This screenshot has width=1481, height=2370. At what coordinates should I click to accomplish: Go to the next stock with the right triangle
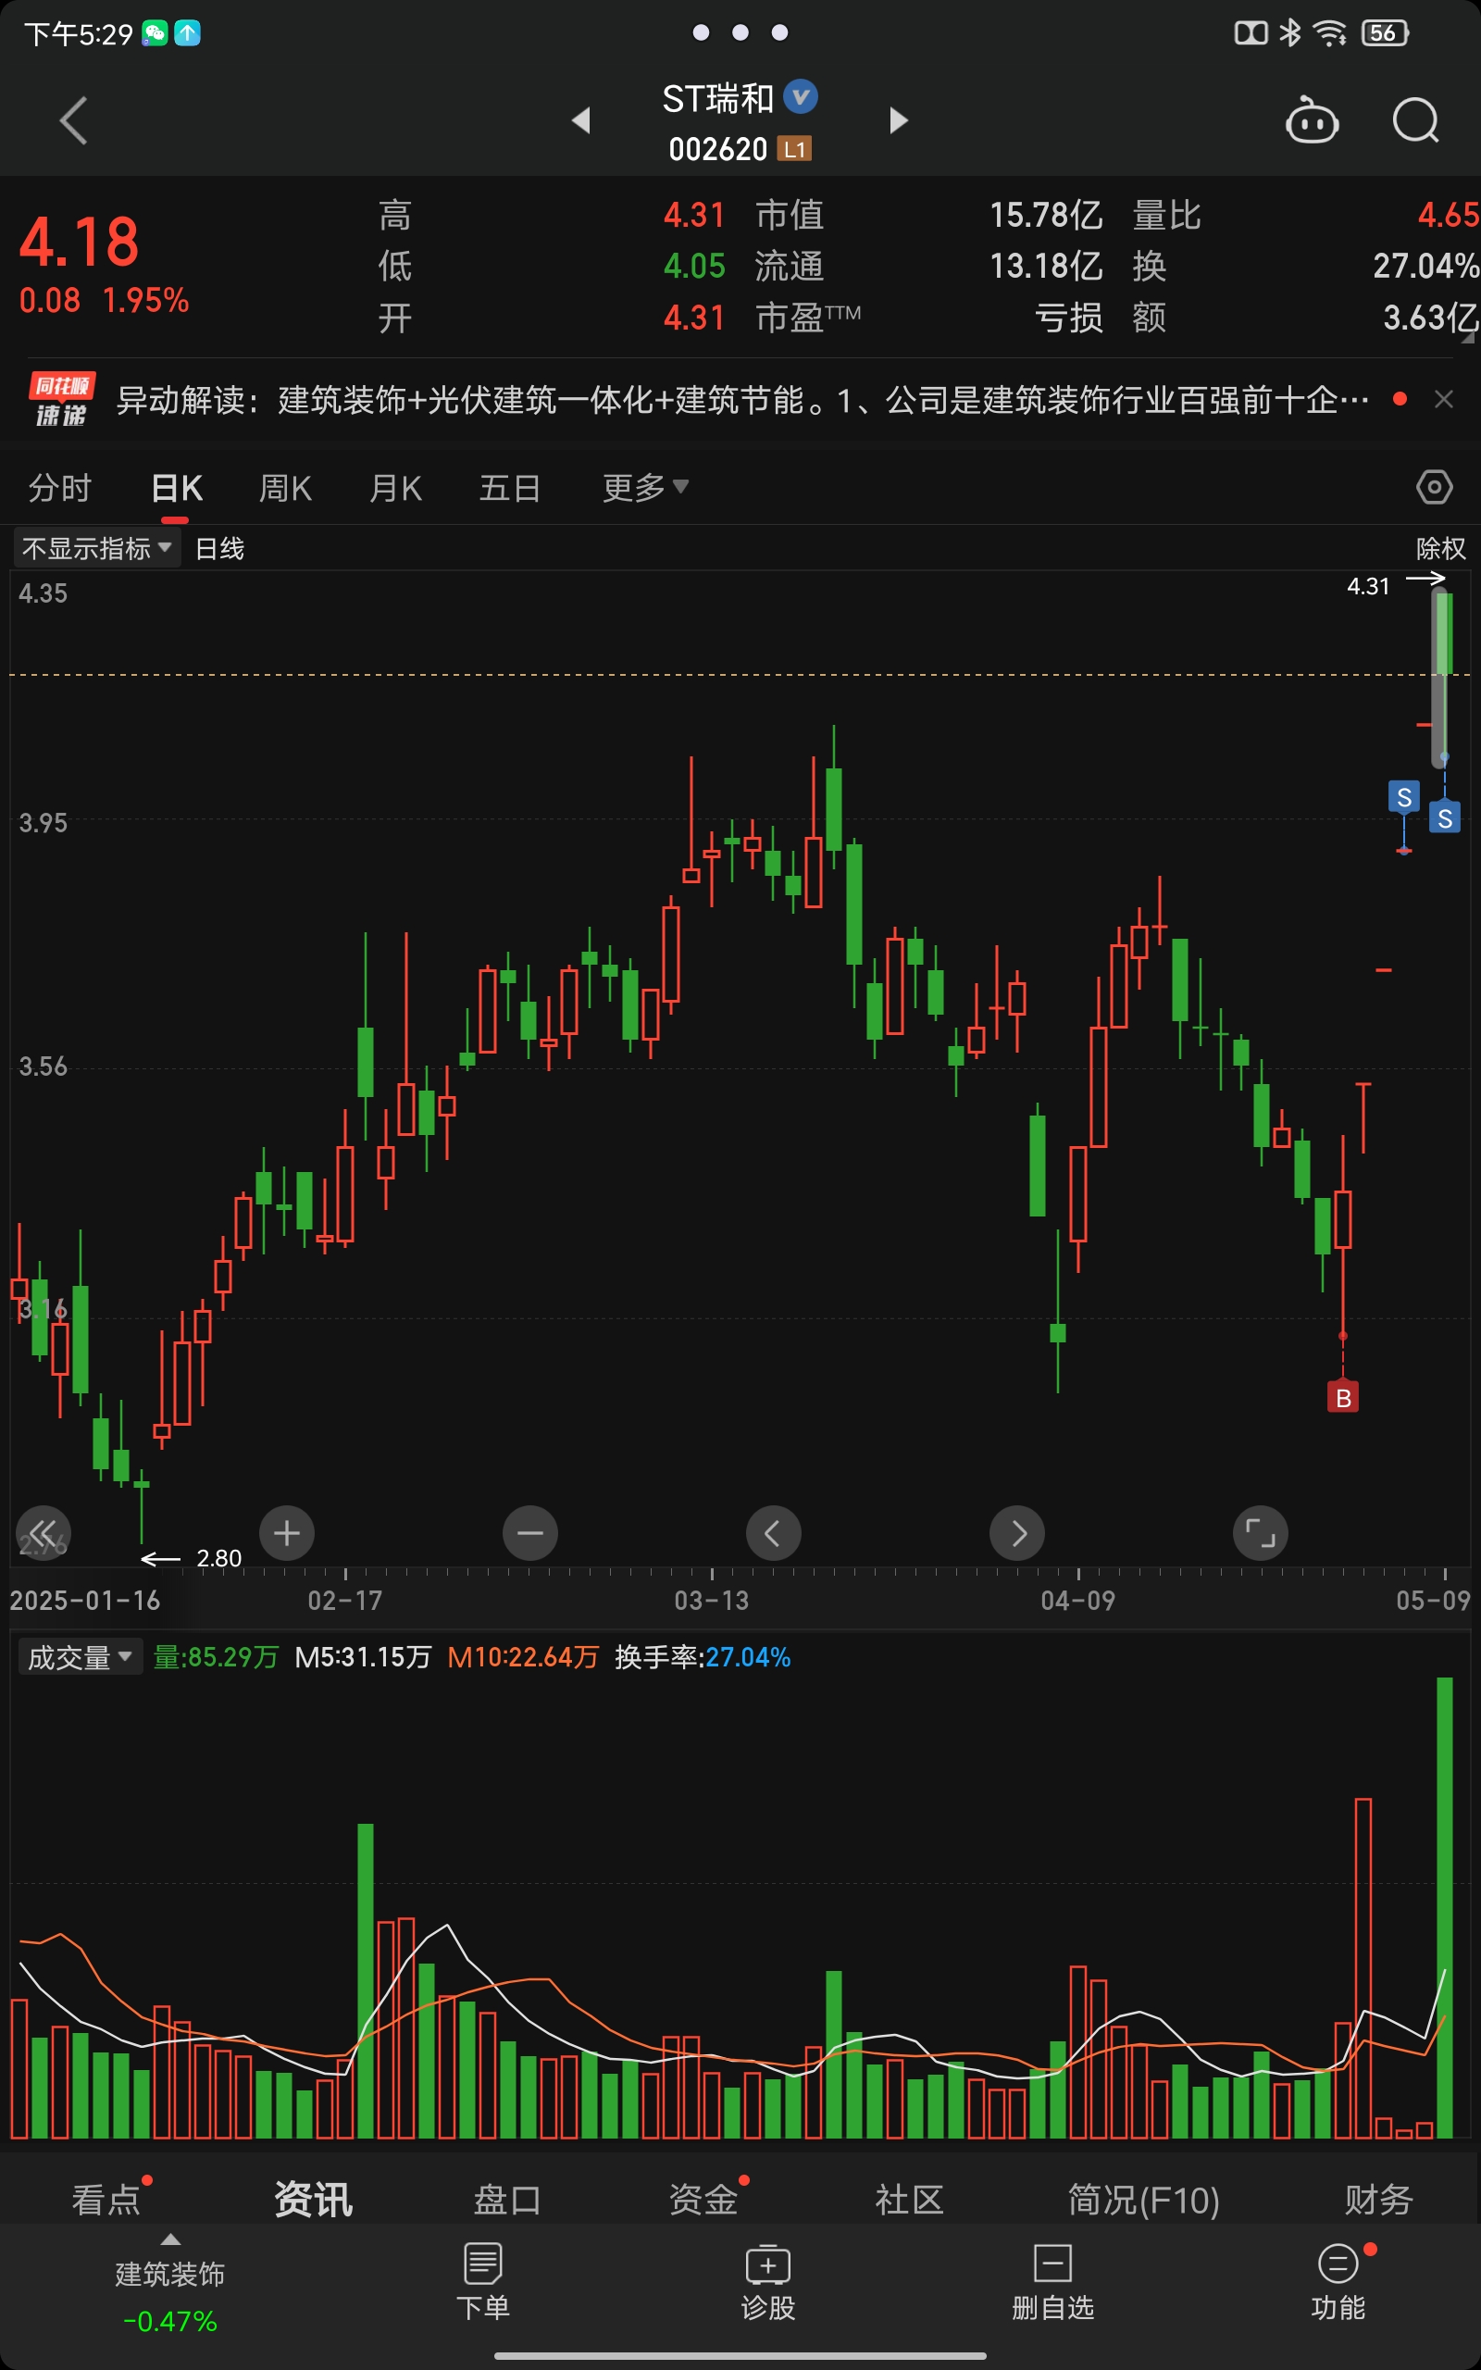[898, 120]
